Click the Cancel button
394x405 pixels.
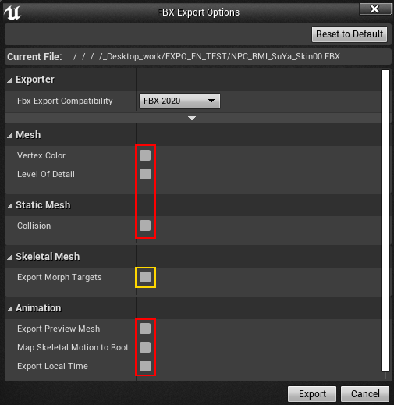[365, 394]
